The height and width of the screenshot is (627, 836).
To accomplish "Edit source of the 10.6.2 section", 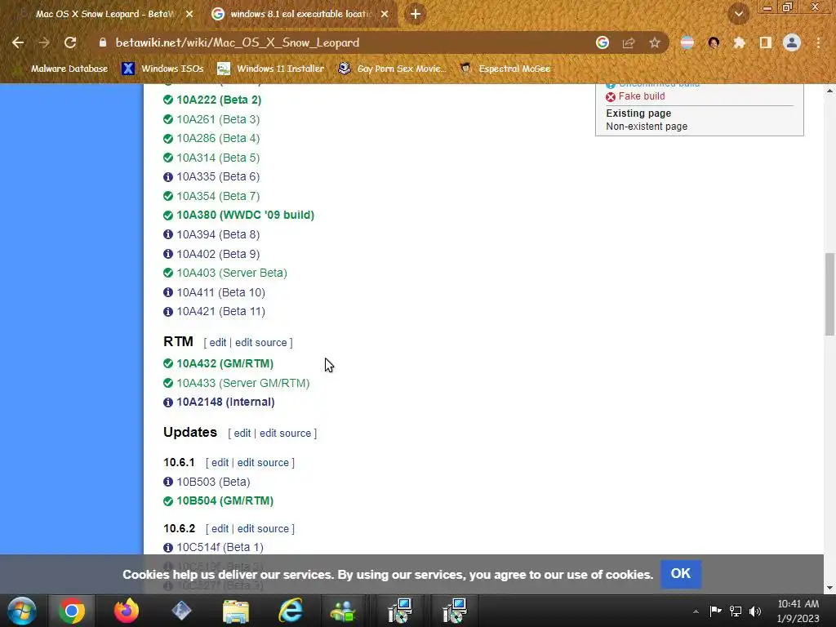I will coord(264,528).
